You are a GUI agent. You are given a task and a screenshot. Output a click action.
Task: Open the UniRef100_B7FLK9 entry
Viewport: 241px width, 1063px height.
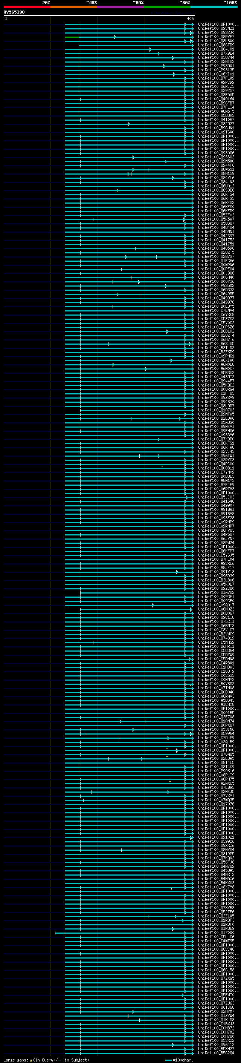[x=216, y=78]
